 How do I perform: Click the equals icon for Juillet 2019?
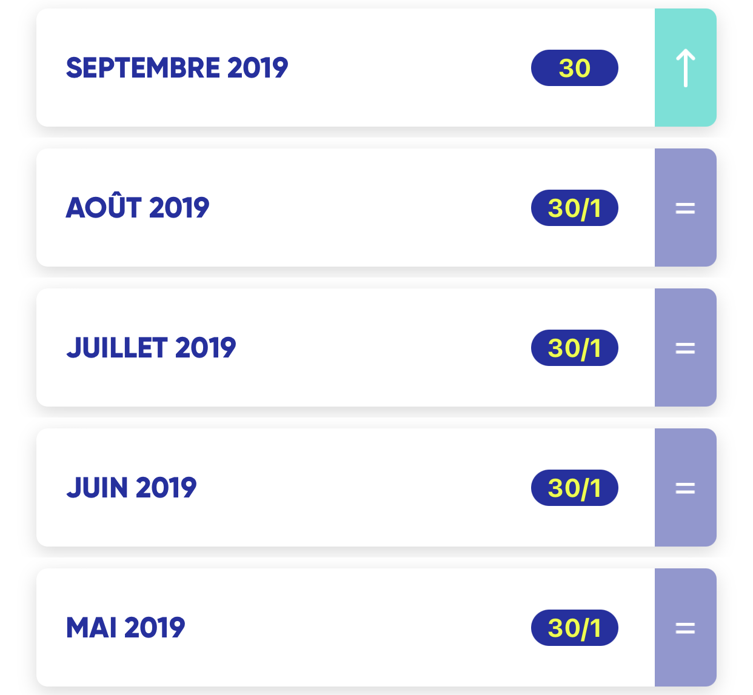pyautogui.click(x=685, y=348)
